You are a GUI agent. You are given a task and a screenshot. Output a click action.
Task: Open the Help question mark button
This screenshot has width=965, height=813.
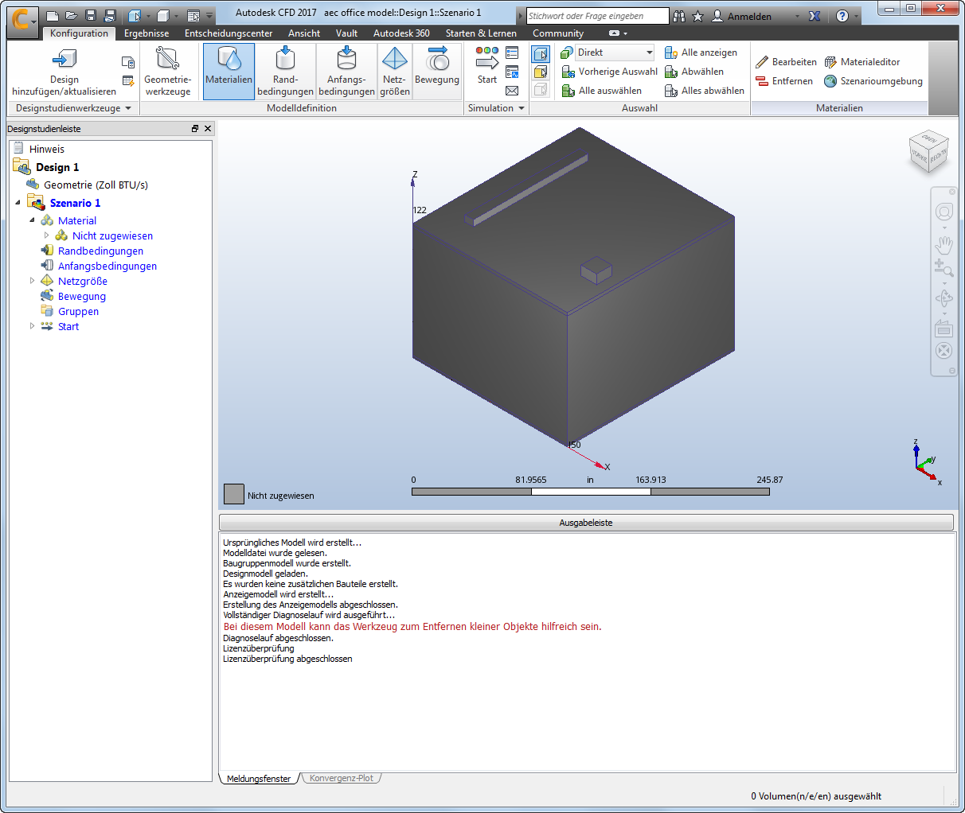click(842, 16)
